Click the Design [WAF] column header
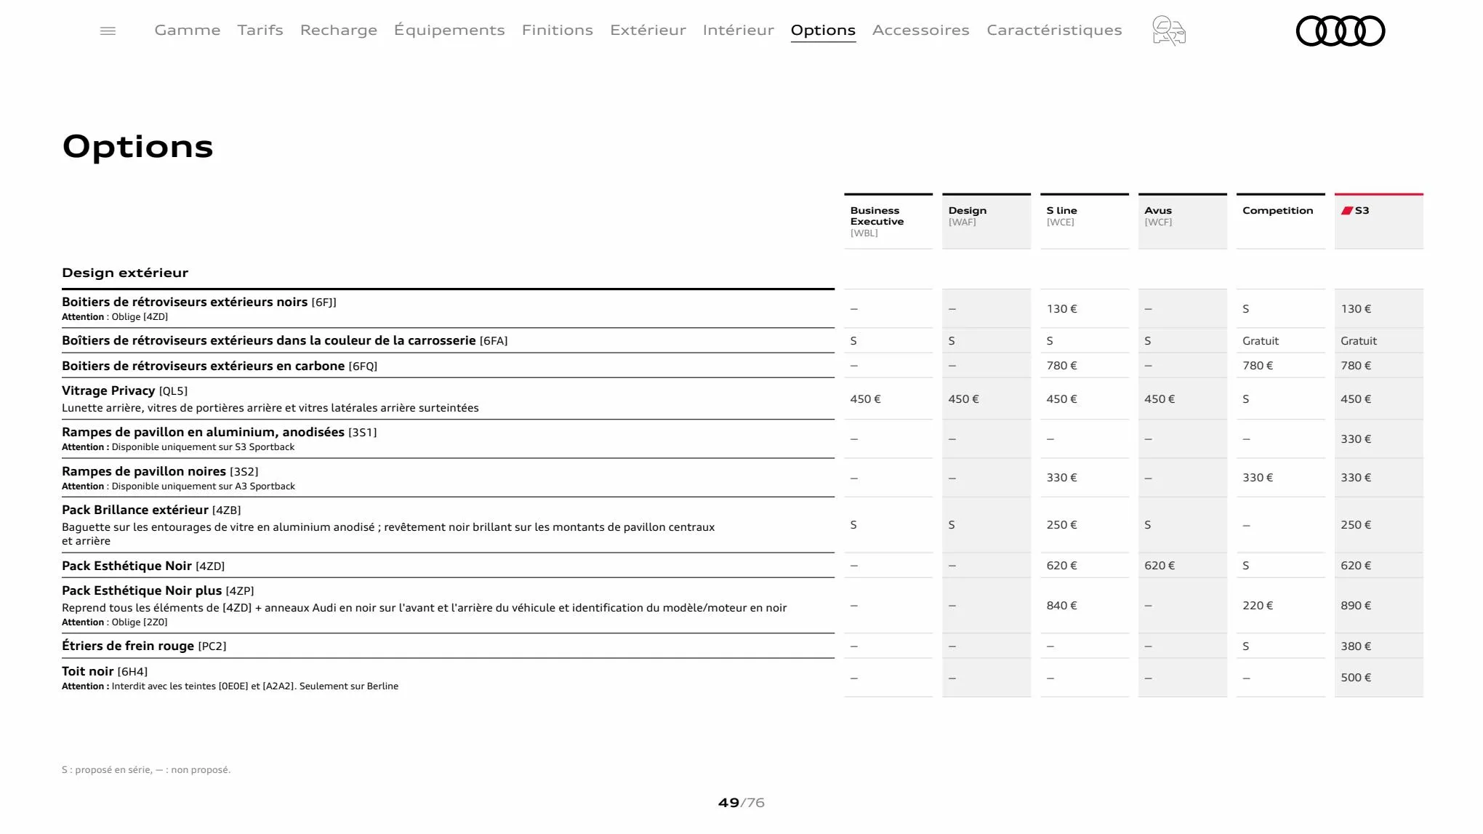Screen dimensions: 1483x834 [x=986, y=221]
